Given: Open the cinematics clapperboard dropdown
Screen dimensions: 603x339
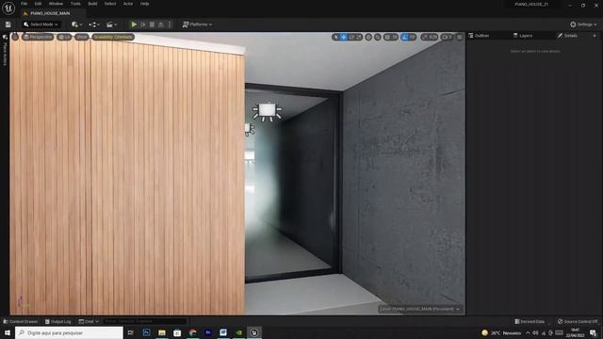Looking at the screenshot, I should point(111,24).
